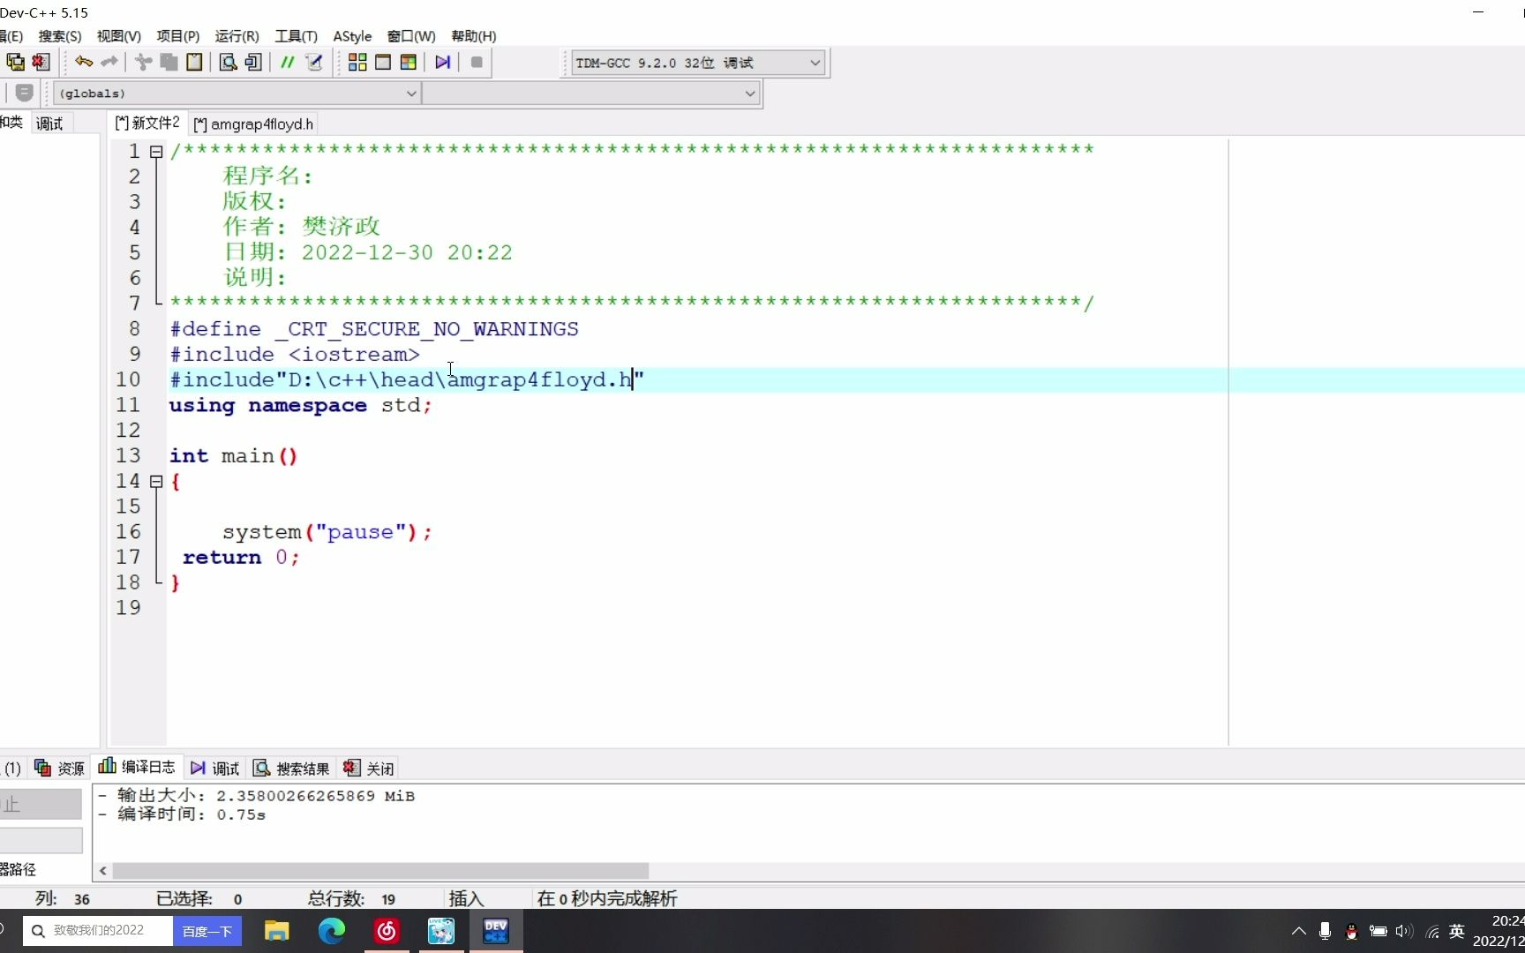Image resolution: width=1525 pixels, height=953 pixels.
Task: Open NetEase Cloud Music from taskbar
Action: pyautogui.click(x=387, y=931)
